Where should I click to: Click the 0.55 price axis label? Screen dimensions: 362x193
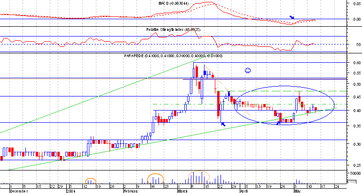[356, 73]
